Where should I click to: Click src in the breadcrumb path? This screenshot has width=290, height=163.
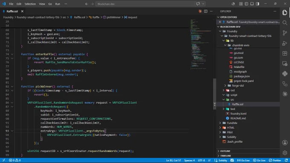[64, 17]
